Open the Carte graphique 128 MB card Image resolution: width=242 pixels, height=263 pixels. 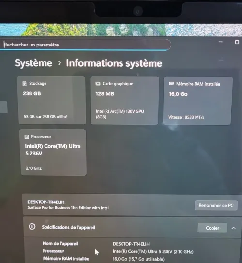click(x=124, y=100)
